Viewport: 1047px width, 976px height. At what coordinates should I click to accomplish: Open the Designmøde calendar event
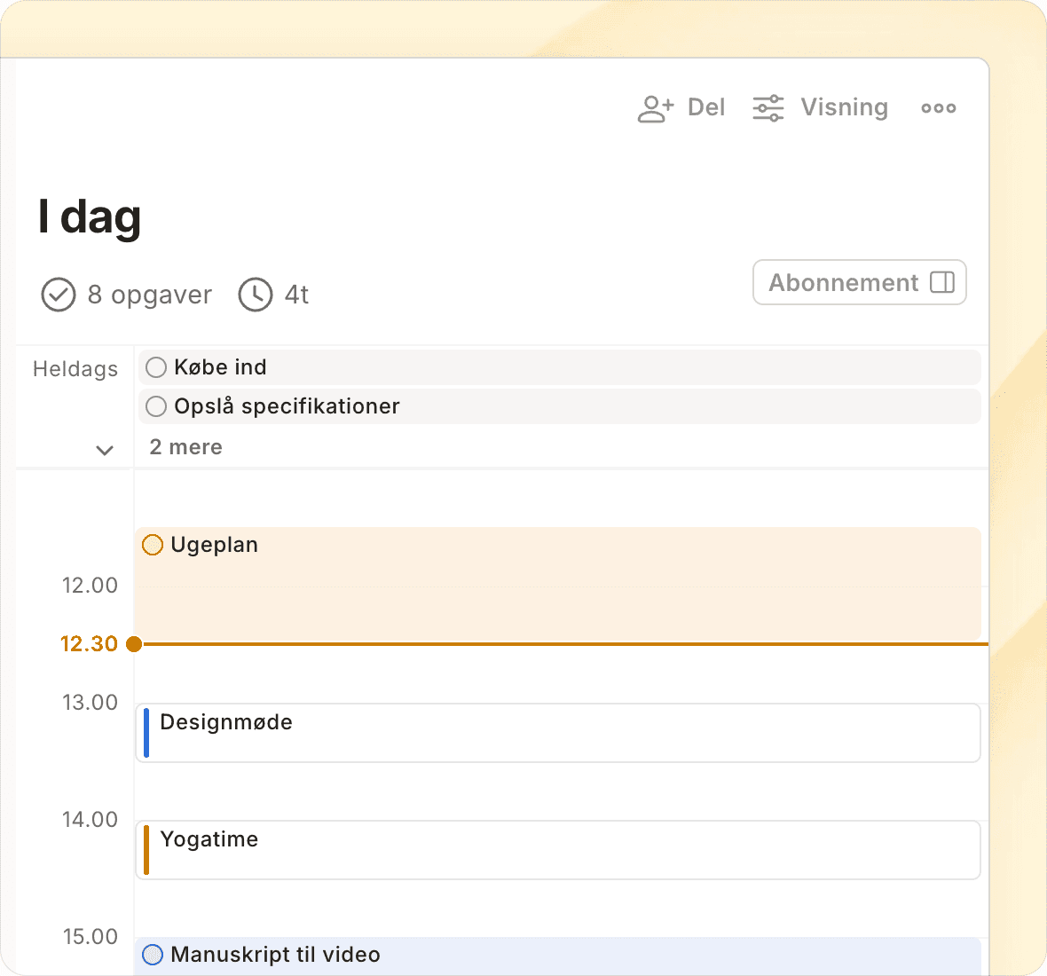tap(559, 733)
